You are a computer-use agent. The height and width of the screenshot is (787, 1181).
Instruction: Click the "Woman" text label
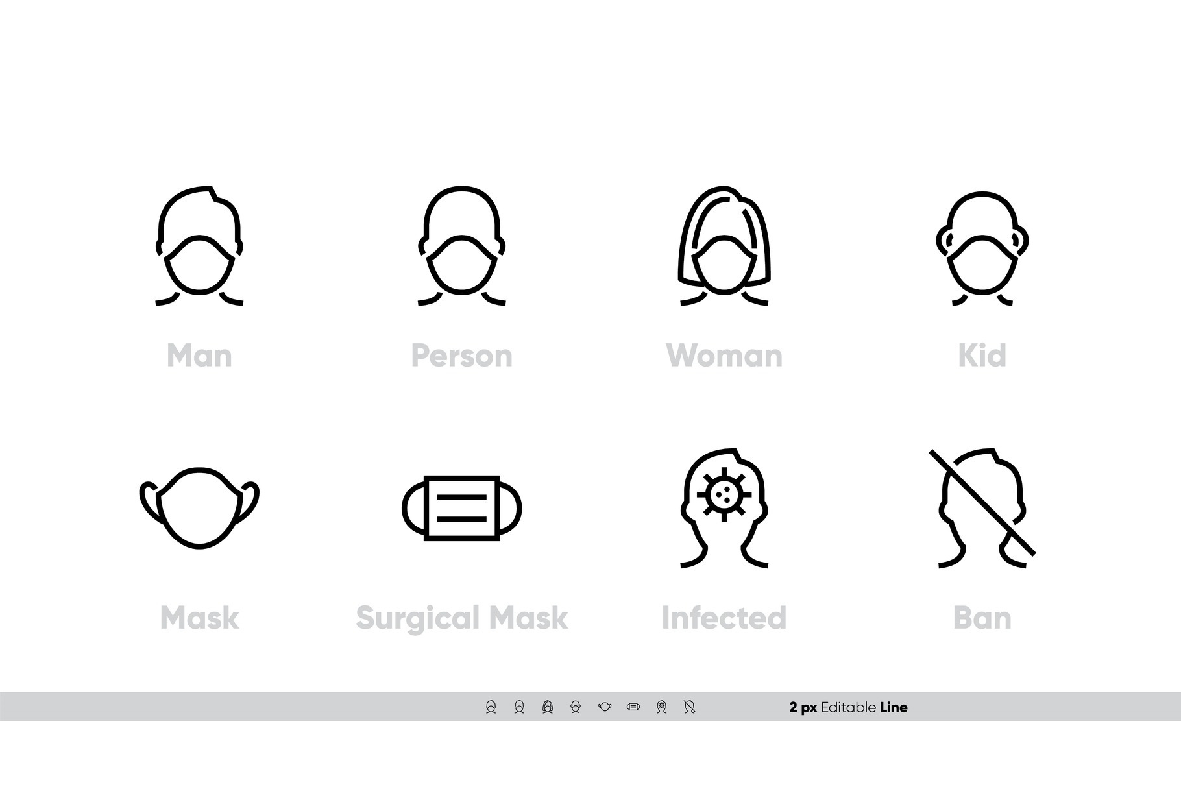724,356
